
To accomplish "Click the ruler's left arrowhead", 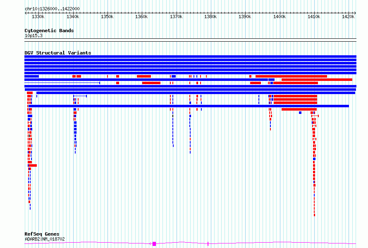I will pyautogui.click(x=26, y=13).
